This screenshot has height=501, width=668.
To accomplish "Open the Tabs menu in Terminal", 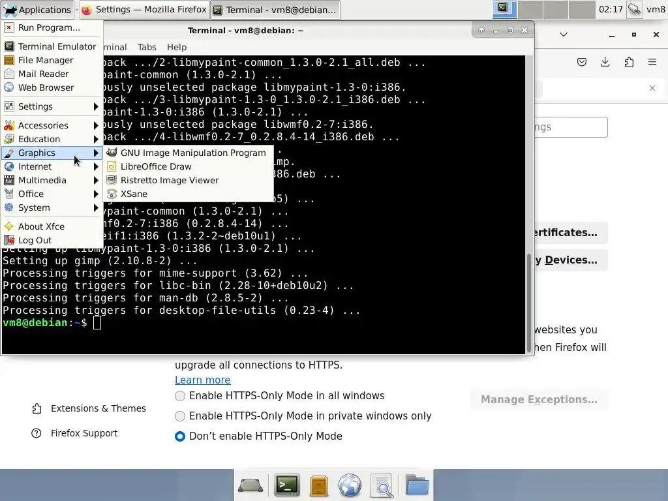I will [147, 47].
